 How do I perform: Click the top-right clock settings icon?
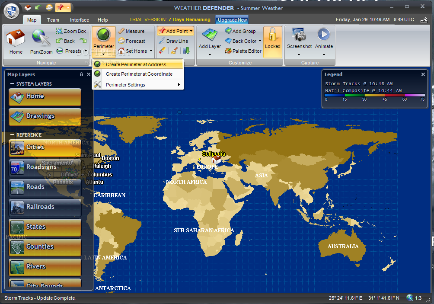tap(424, 19)
